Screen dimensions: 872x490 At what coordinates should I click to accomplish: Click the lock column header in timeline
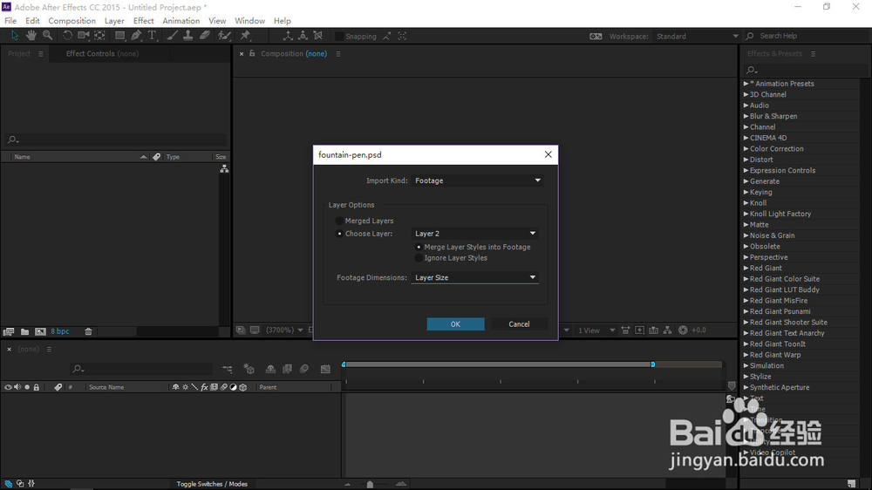pyautogui.click(x=36, y=387)
